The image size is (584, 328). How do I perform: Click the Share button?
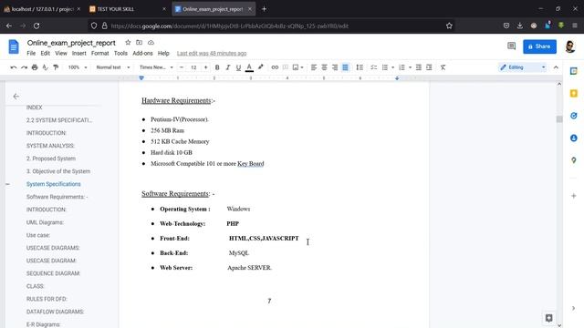[539, 46]
